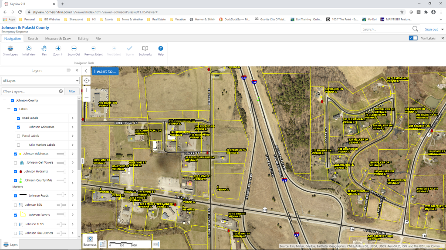446x250 pixels.
Task: Turn on the Johnson Cell Towers layer
Action: click(15, 162)
